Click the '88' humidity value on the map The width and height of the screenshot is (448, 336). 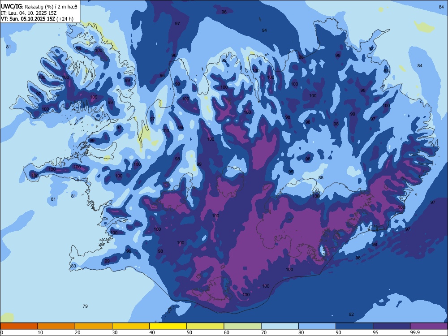(321, 178)
